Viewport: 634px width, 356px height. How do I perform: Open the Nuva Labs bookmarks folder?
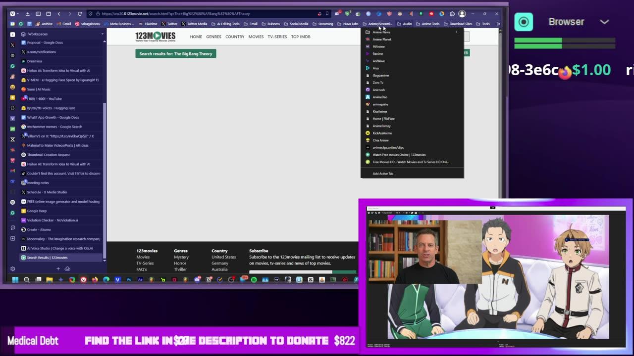(x=348, y=24)
